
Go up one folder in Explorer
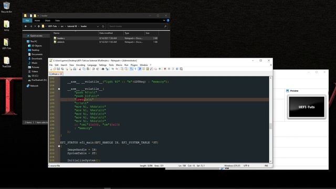click(x=39, y=26)
